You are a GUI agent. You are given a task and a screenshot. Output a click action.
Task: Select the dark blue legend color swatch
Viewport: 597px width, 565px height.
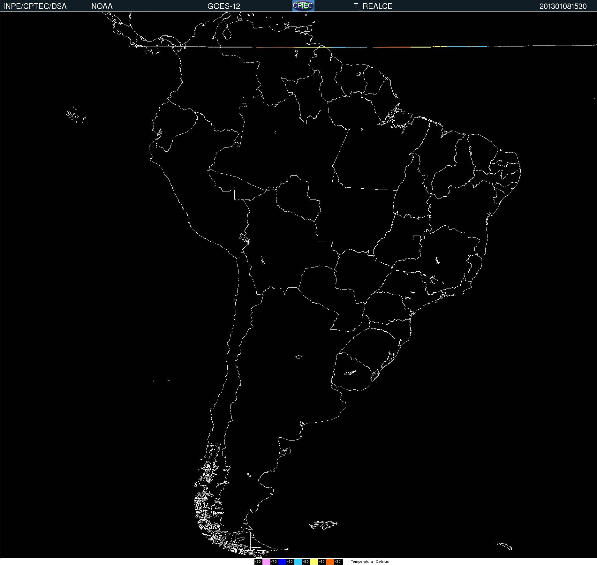(x=282, y=561)
